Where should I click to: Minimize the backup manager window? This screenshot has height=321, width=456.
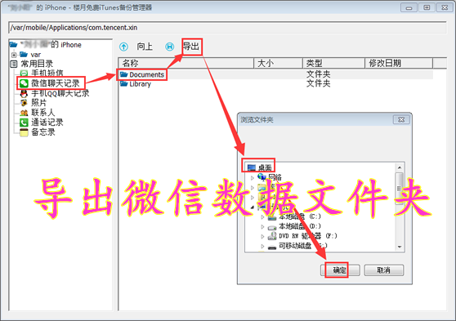(x=409, y=7)
